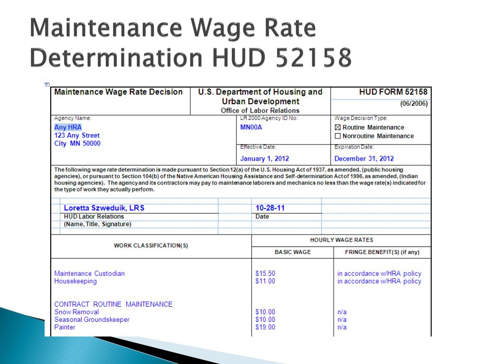
Task: Click the BASIC WAGE column header
Action: pos(292,252)
